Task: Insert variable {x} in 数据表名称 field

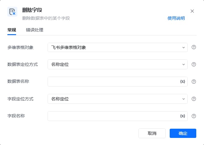Action: tap(183, 82)
